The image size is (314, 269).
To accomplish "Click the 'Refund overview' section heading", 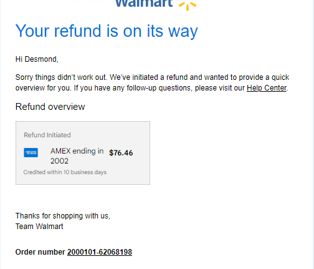I will tap(50, 107).
